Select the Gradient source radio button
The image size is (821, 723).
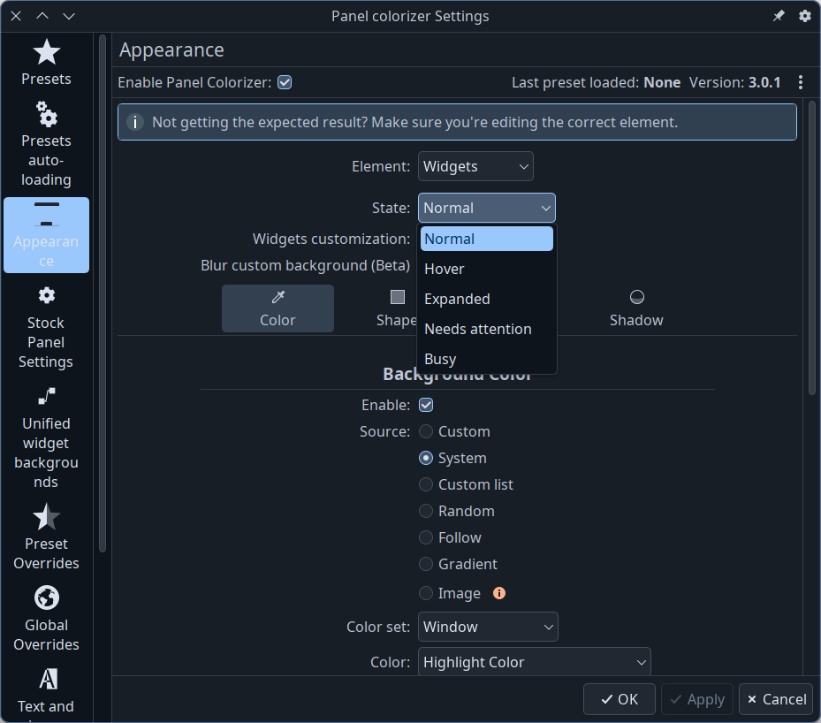[x=426, y=564]
